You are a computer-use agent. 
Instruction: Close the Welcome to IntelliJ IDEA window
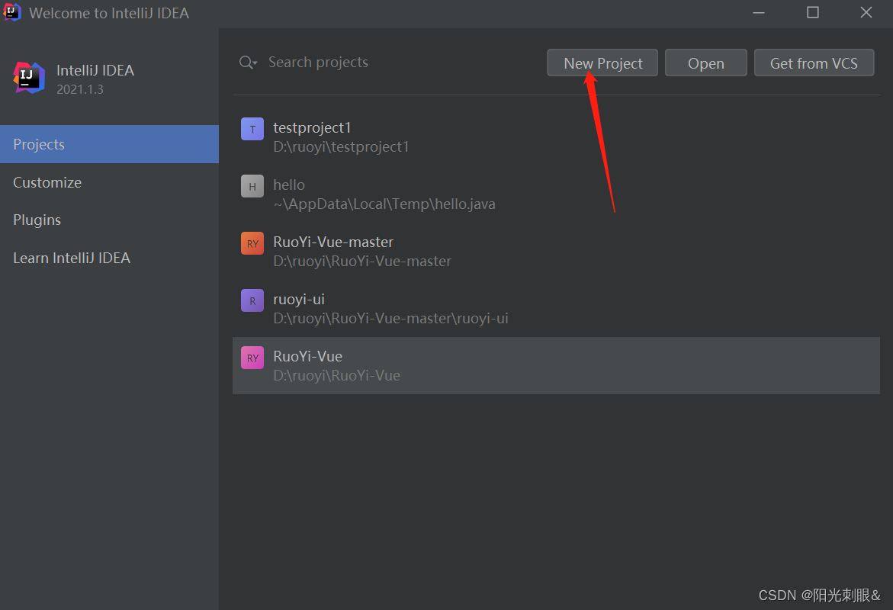866,12
